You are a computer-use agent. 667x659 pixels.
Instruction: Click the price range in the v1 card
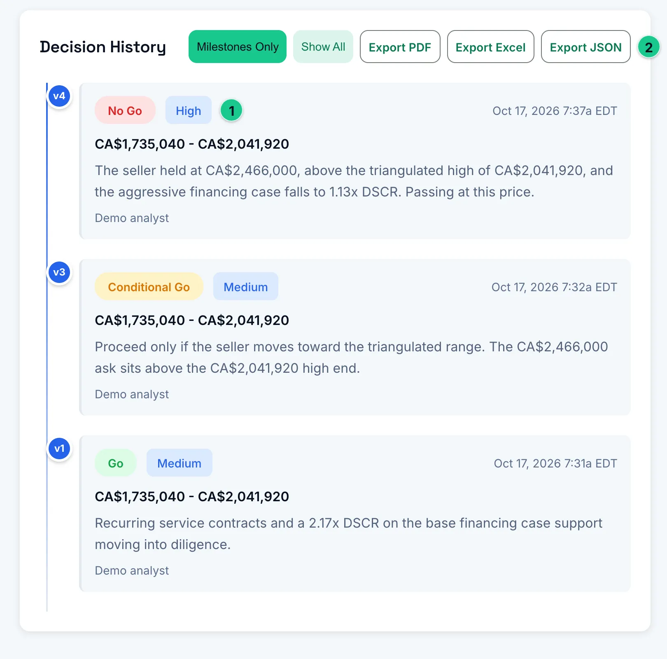(192, 497)
